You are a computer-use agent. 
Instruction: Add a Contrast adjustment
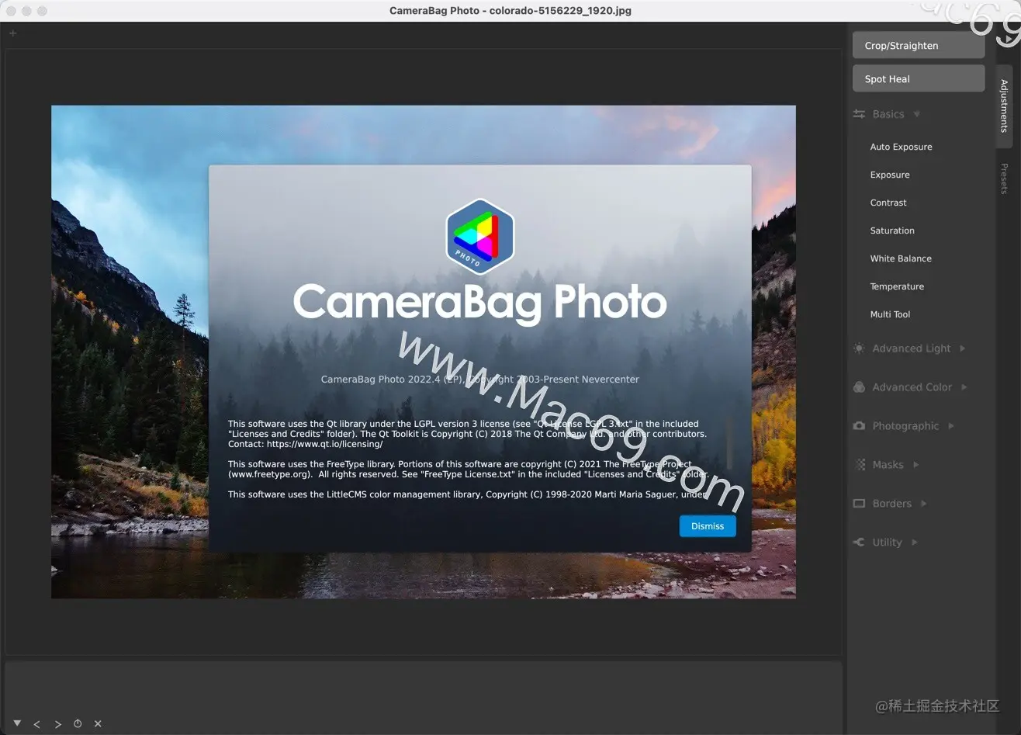tap(888, 203)
